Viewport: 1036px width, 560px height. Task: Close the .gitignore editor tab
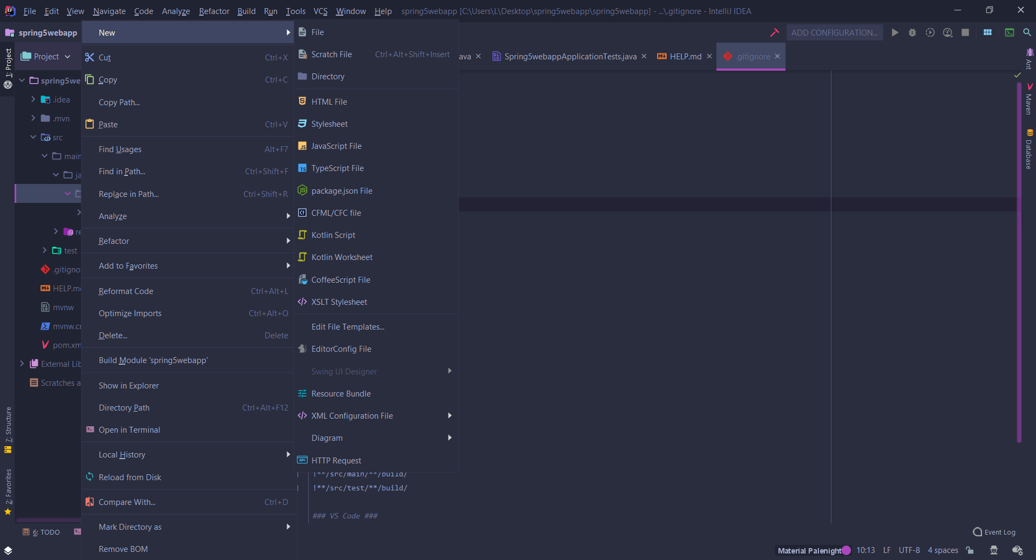[x=777, y=57]
